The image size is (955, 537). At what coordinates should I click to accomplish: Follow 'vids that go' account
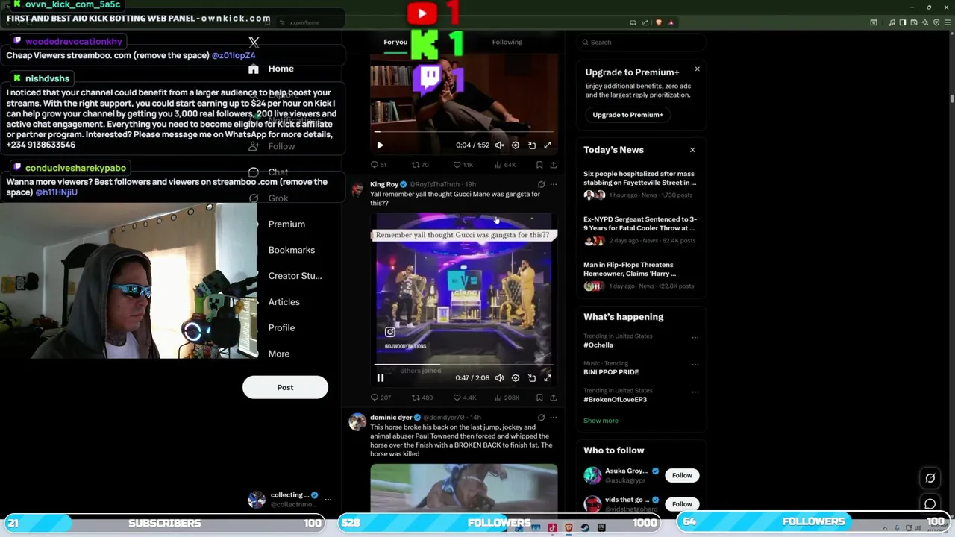(x=682, y=504)
